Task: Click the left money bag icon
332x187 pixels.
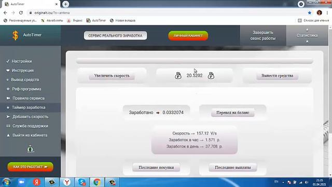Action: [x=178, y=75]
